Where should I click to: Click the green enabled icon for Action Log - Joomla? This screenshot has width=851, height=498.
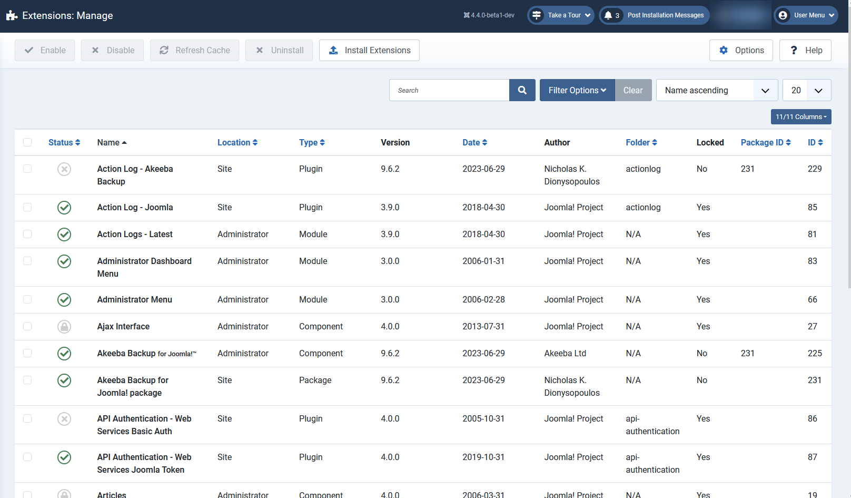click(x=64, y=208)
